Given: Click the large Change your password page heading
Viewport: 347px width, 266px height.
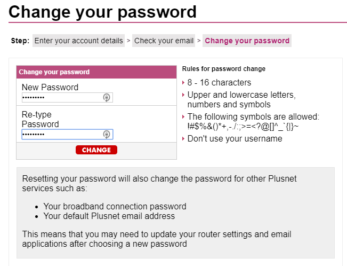Looking at the screenshot, I should [x=102, y=11].
